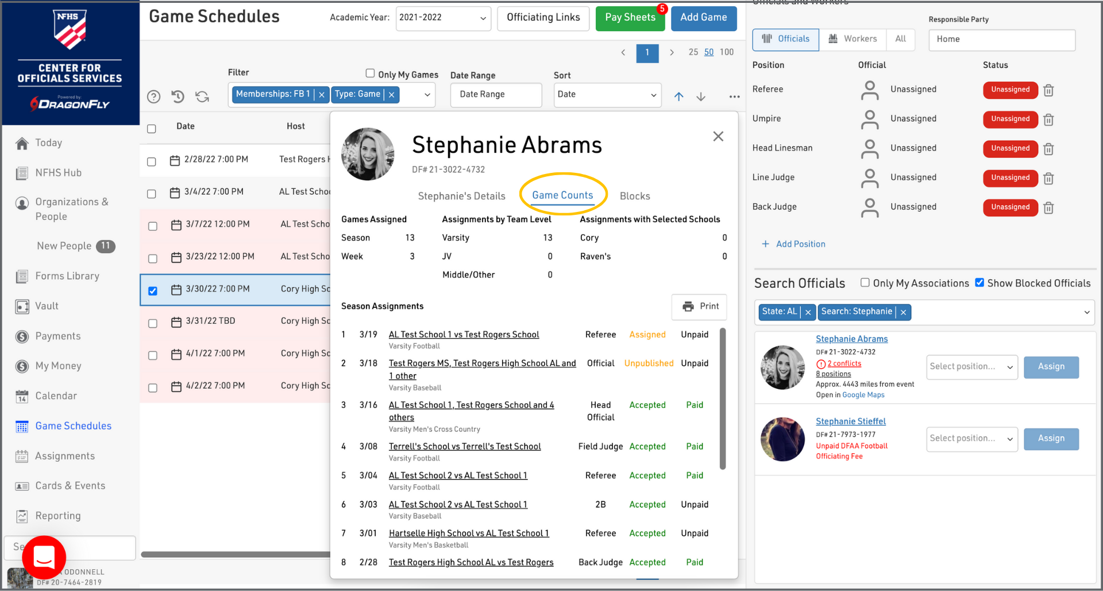Switch to the Blocks tab
1103x591 pixels.
(x=635, y=196)
